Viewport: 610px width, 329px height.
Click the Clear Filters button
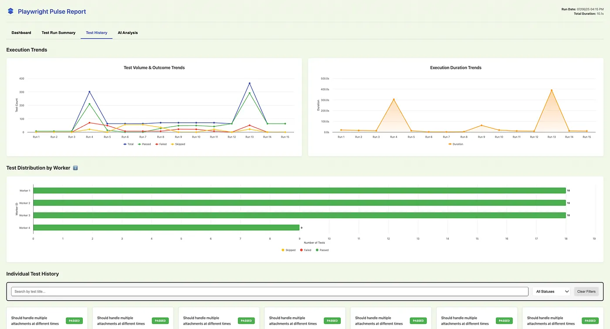tap(586, 292)
